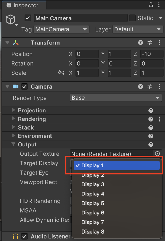Enable the Static checkbox
Image resolution: width=165 pixels, height=241 pixels.
point(133,18)
